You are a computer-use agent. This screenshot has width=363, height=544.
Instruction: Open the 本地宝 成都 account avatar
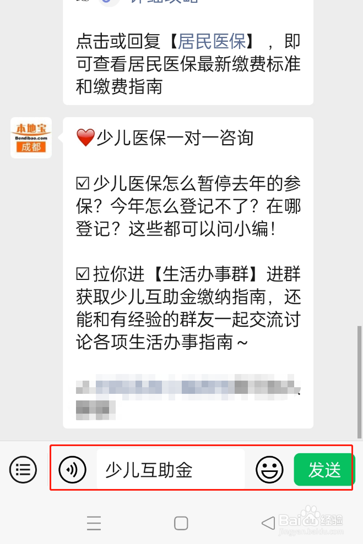point(31,138)
